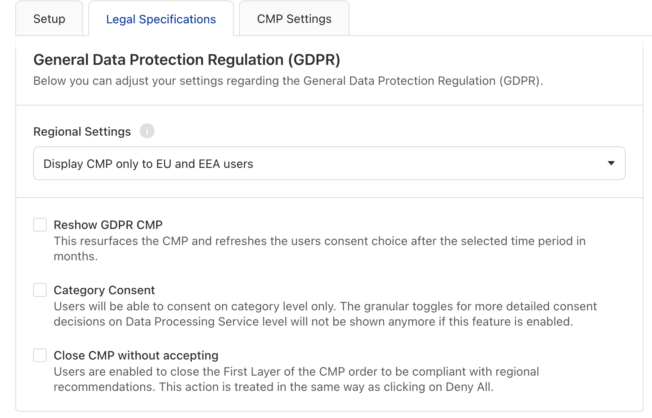Check the Close CMP without accepting box
The height and width of the screenshot is (418, 652).
click(40, 355)
